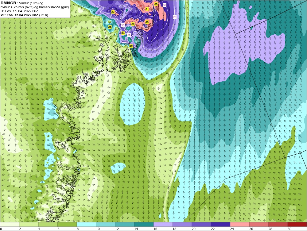
Task: Select the light cyan swatch between 8 and 10
Action: coord(86,224)
